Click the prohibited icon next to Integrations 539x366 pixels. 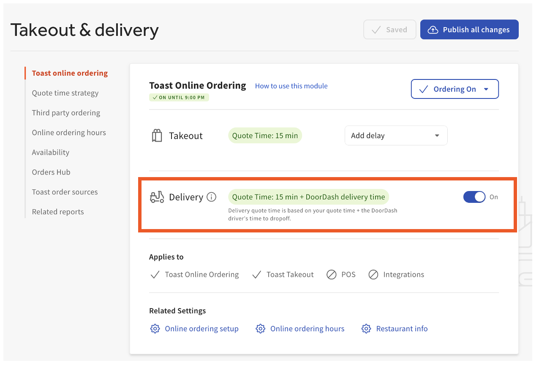(373, 275)
